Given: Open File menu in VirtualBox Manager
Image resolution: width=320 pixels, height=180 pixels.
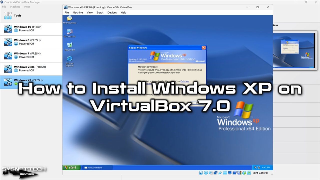Looking at the screenshot, I should coord(4,7).
